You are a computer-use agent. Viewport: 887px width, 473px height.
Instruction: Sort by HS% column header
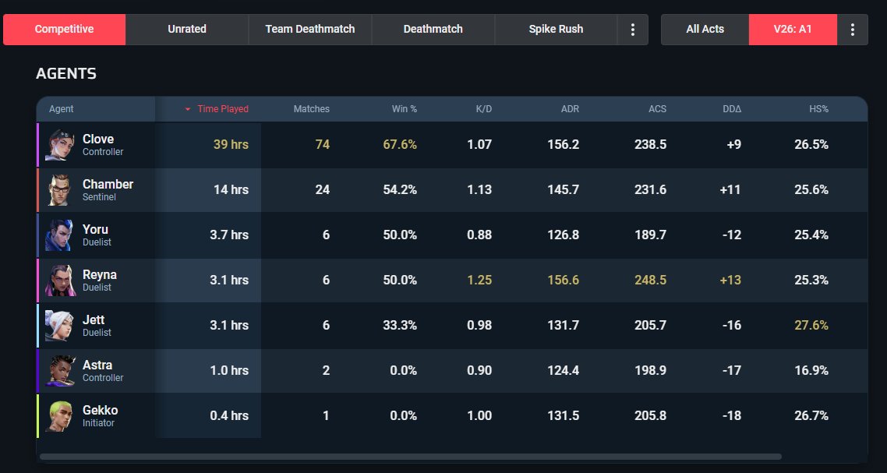818,109
